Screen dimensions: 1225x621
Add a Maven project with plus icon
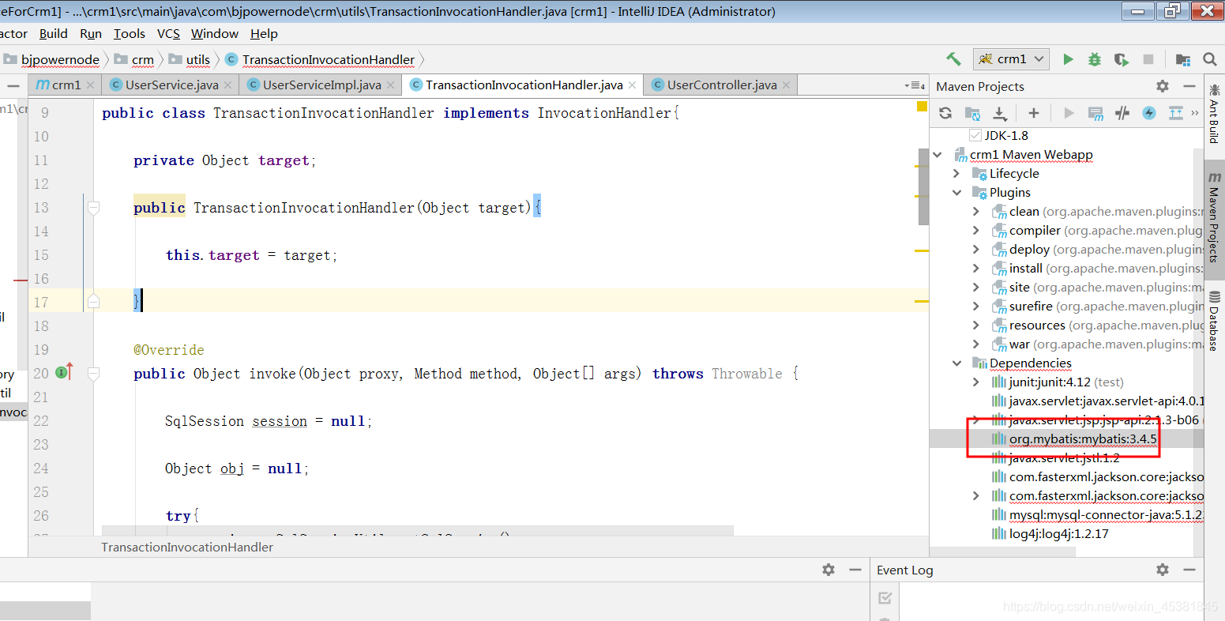[x=1034, y=113]
